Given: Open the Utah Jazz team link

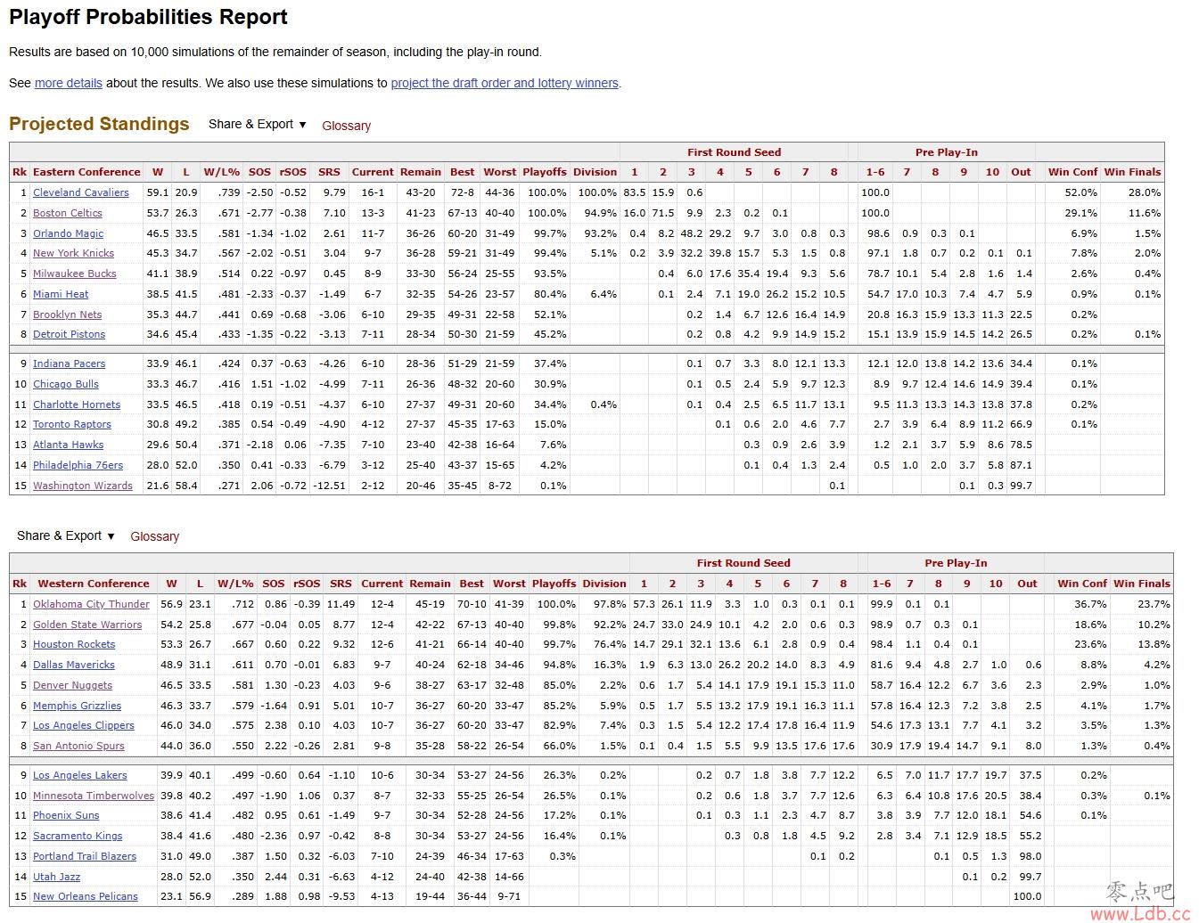Looking at the screenshot, I should click(x=57, y=877).
